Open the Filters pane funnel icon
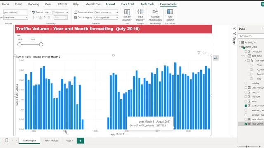This screenshot has height=148, width=264. pyautogui.click(x=234, y=34)
